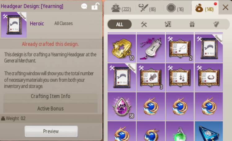This screenshot has height=141, width=232.
Task: Click the chat bubble share icon
Action: [84, 6]
